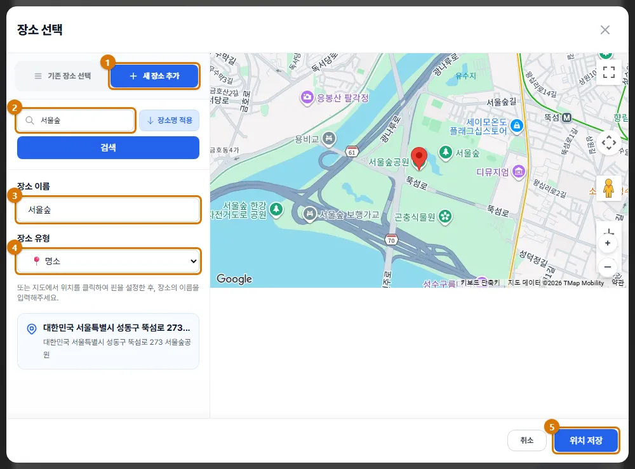Click the map camera pan control icon

click(x=609, y=143)
